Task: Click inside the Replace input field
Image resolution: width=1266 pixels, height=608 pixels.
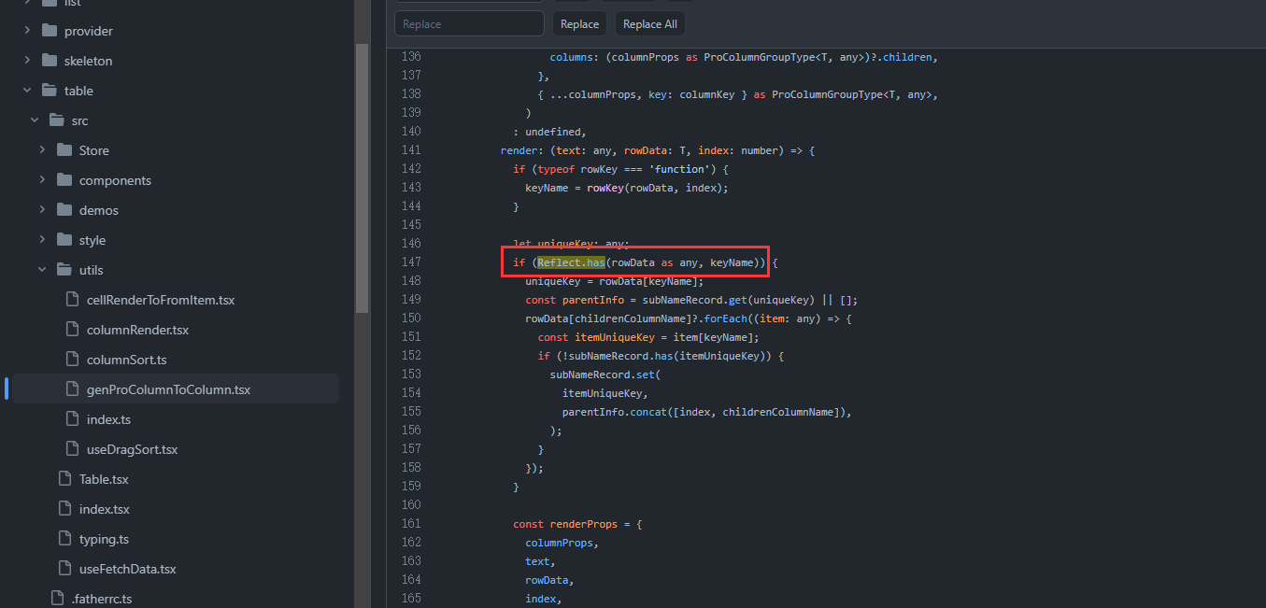Action: coord(469,22)
